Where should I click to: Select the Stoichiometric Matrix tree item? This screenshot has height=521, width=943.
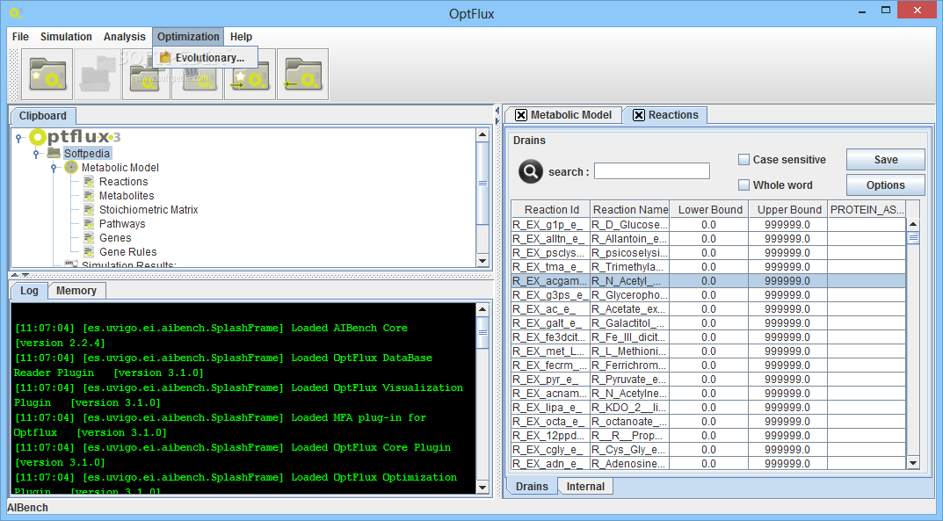149,210
